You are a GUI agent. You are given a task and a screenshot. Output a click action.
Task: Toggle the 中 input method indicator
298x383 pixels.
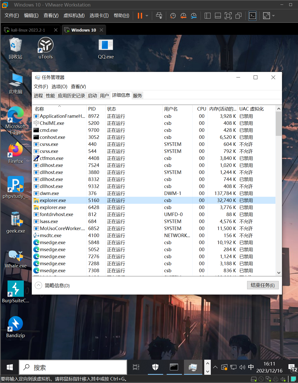[251, 367]
